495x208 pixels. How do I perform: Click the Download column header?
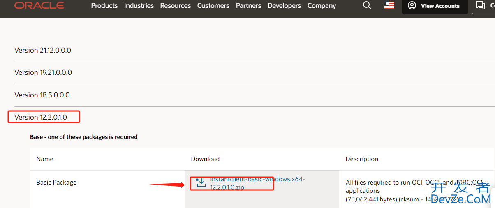click(205, 159)
